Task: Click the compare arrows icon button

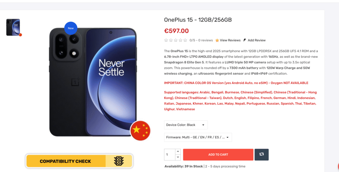Action: click(x=262, y=154)
